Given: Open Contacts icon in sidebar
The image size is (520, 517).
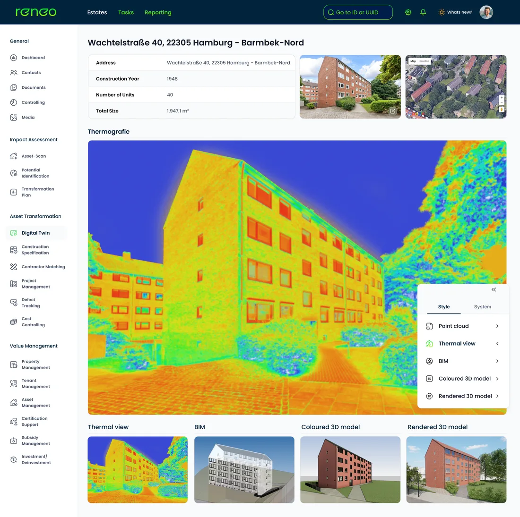Looking at the screenshot, I should (14, 73).
